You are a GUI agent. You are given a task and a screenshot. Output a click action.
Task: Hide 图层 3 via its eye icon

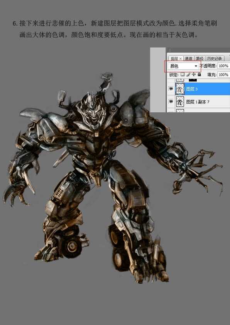171,89
